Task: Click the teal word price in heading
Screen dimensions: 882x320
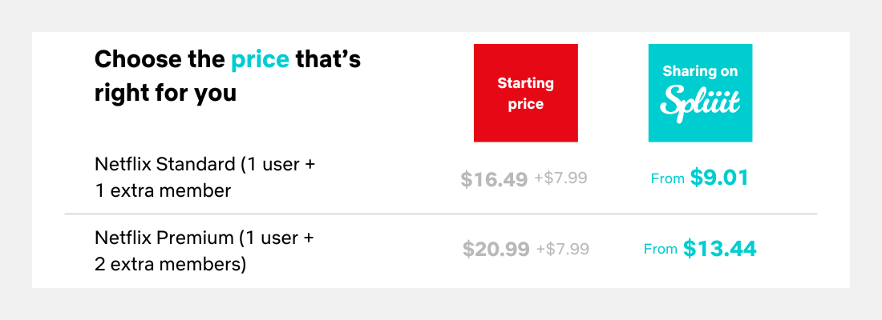Action: click(x=261, y=59)
